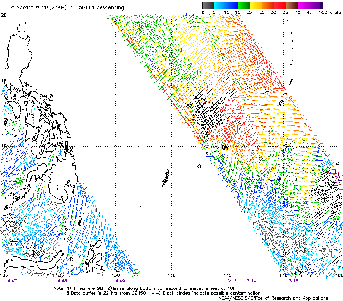This screenshot has height=301, width=343.
Task: Click the title 'Rapidsact Winds(25KM) 20150114 descending'
Action: [x=66, y=8]
